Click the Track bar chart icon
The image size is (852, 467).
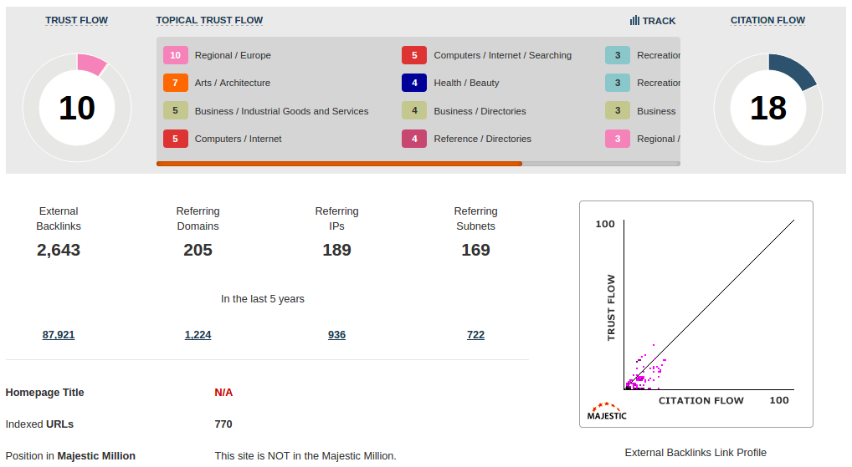pyautogui.click(x=634, y=21)
